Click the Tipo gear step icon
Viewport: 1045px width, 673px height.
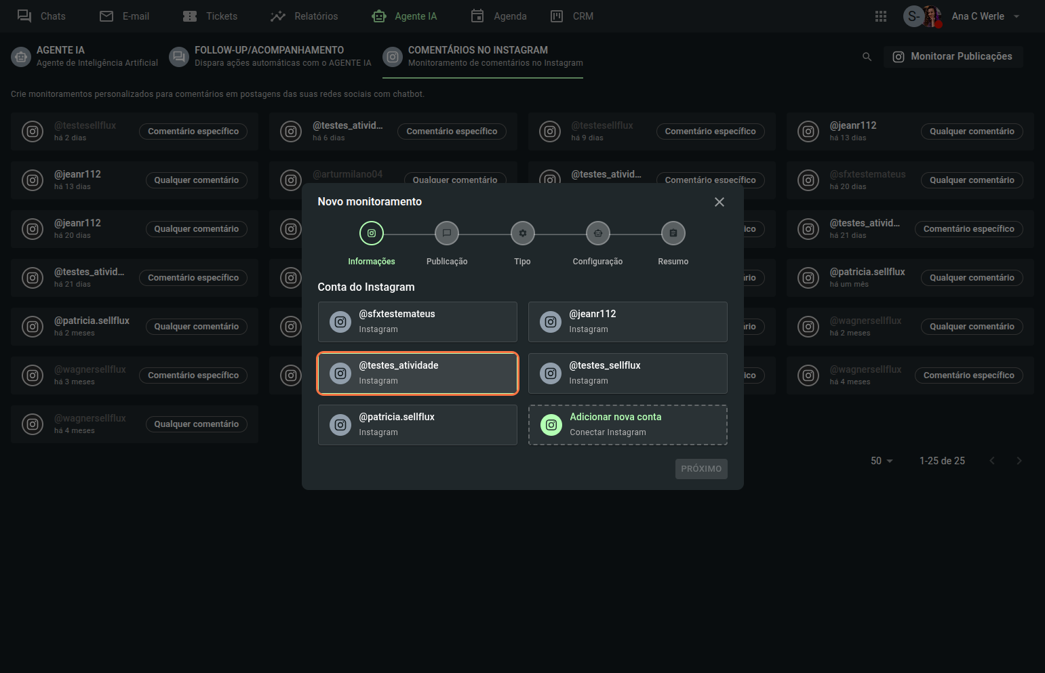pyautogui.click(x=522, y=233)
